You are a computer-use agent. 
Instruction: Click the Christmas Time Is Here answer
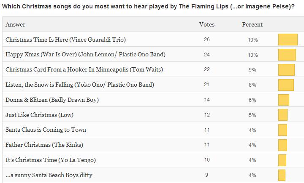(66, 40)
